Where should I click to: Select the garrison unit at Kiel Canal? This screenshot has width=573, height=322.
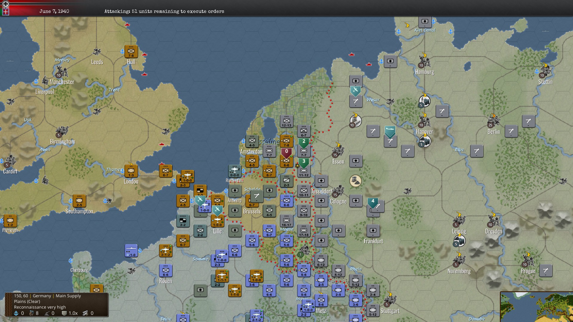tap(425, 22)
